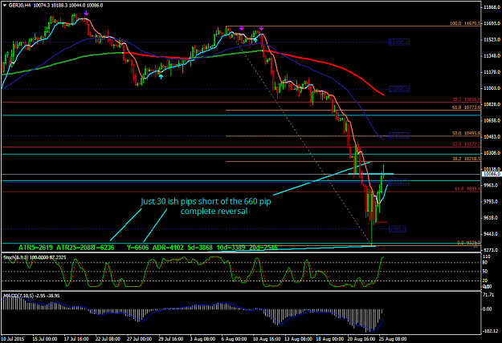Click the boxed 11000.0 round-number label
This screenshot has width=502, height=343.
point(399,89)
